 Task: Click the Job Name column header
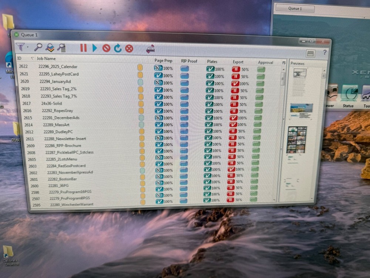point(47,59)
